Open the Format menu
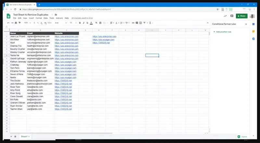 (39, 18)
